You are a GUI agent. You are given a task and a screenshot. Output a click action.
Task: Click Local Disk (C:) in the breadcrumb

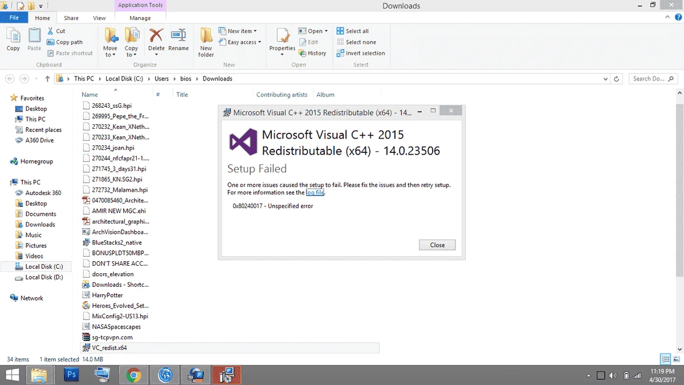click(124, 79)
